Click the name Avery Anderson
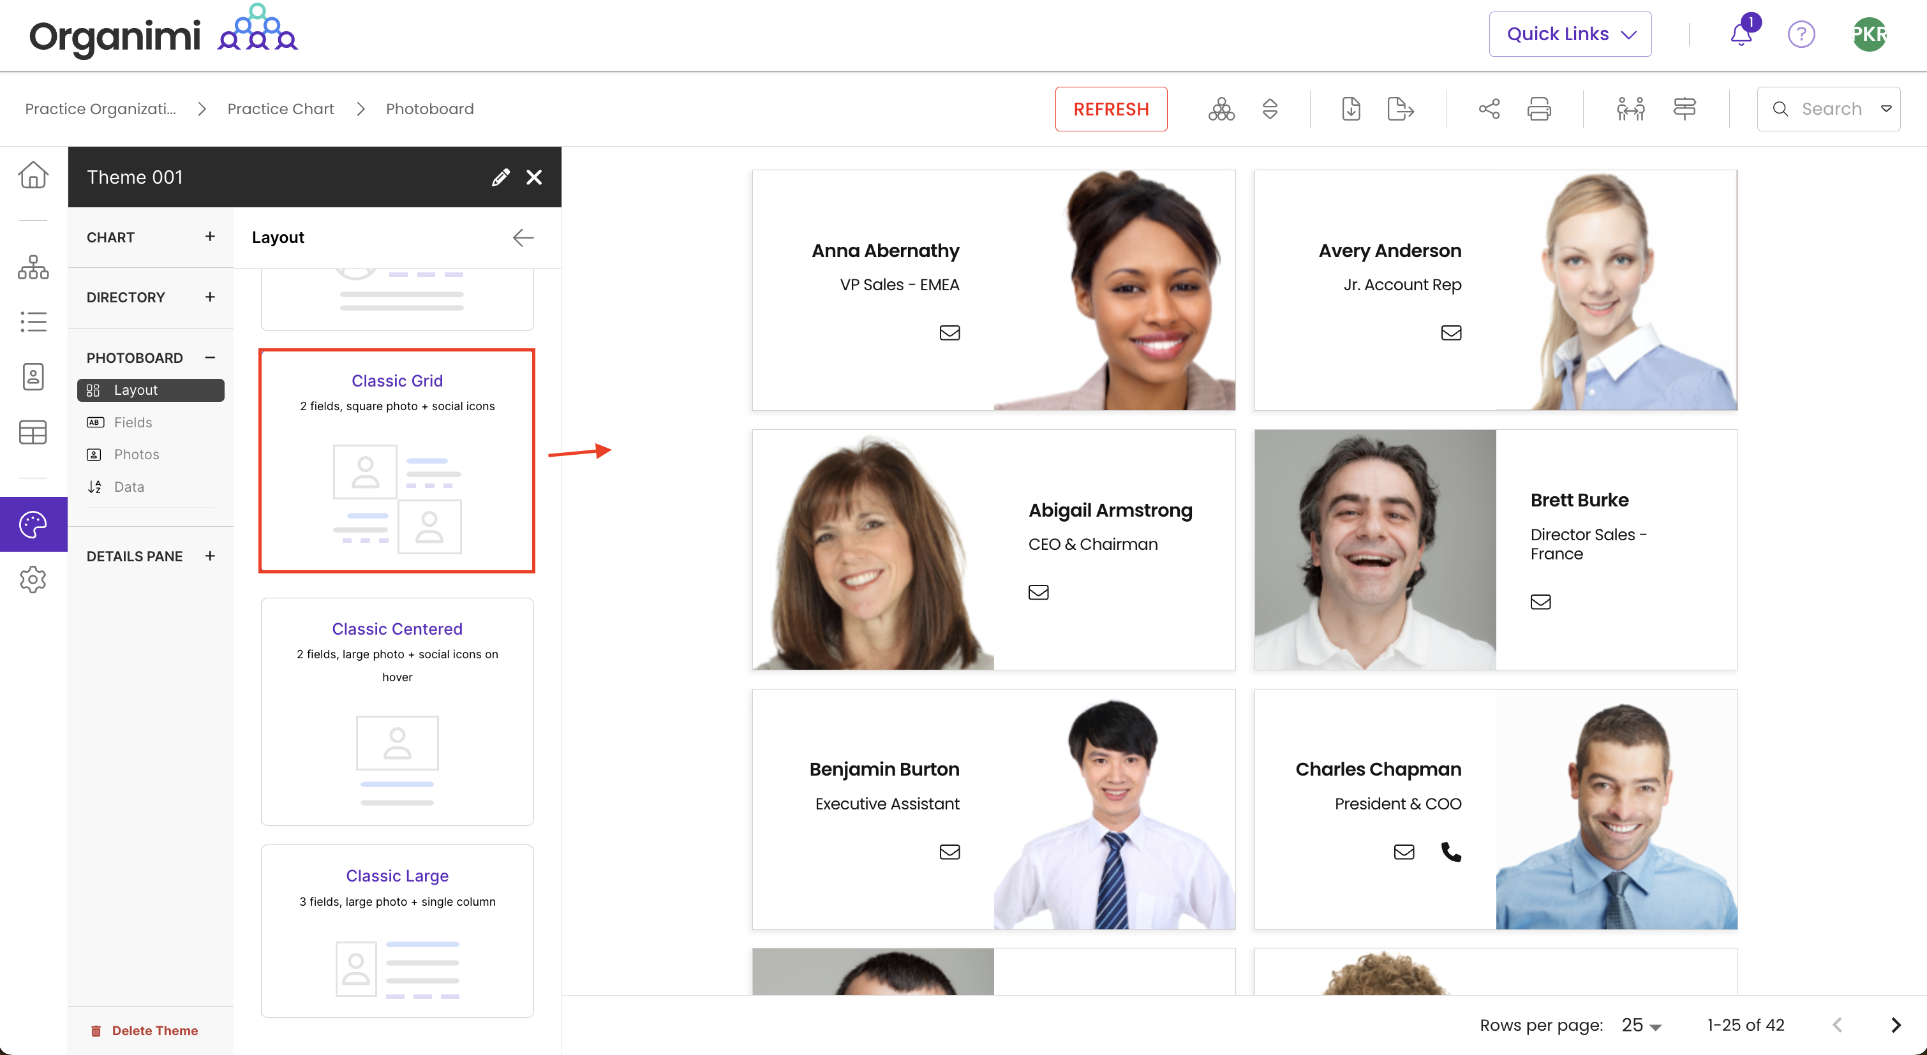The image size is (1927, 1055). [1389, 251]
